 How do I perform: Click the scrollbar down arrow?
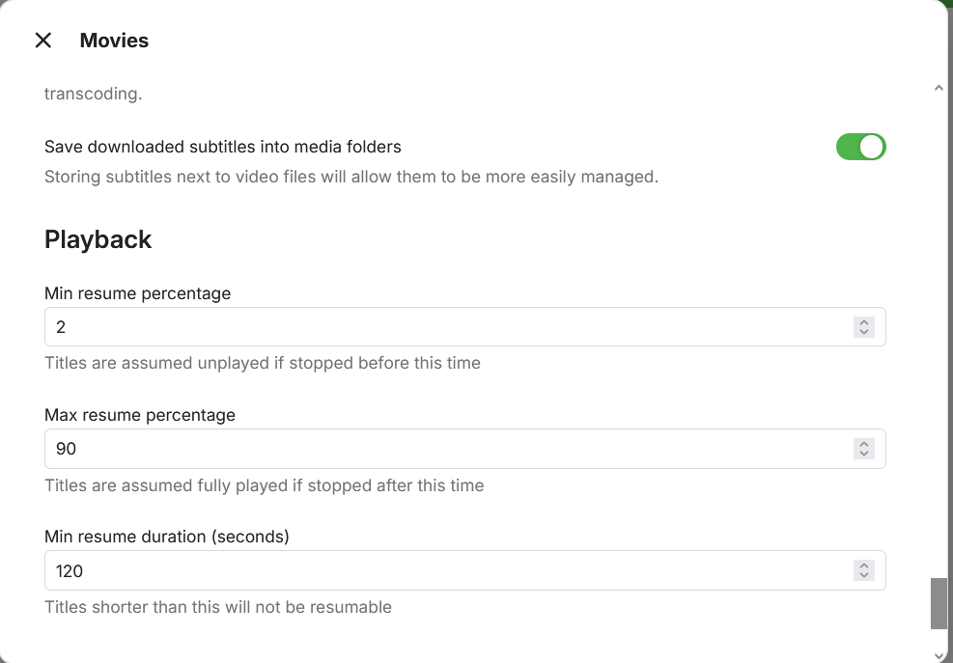pos(939,655)
